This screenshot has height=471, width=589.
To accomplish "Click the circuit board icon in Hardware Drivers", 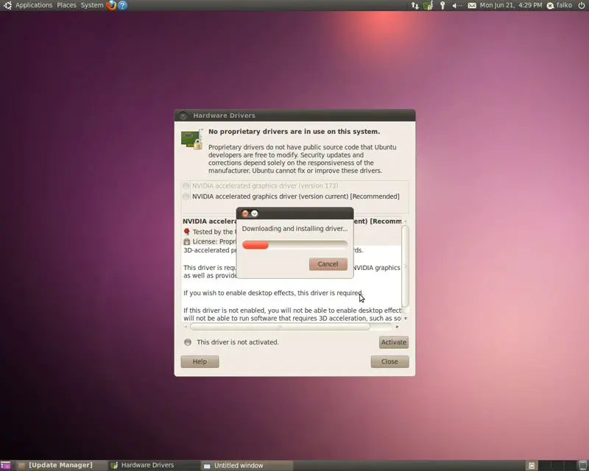I will point(191,139).
